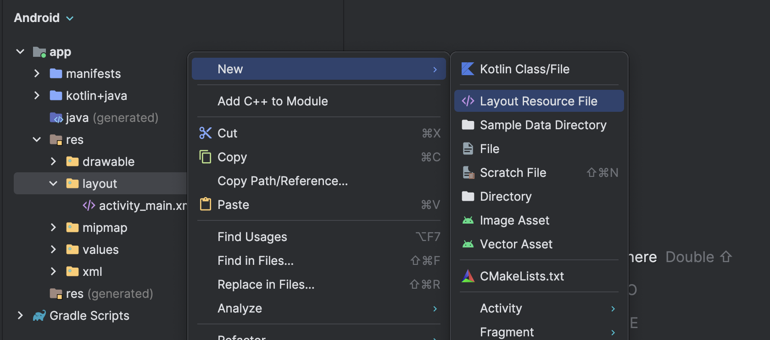Click the New submenu arrow
Viewport: 770px width, 340px height.
[x=435, y=69]
